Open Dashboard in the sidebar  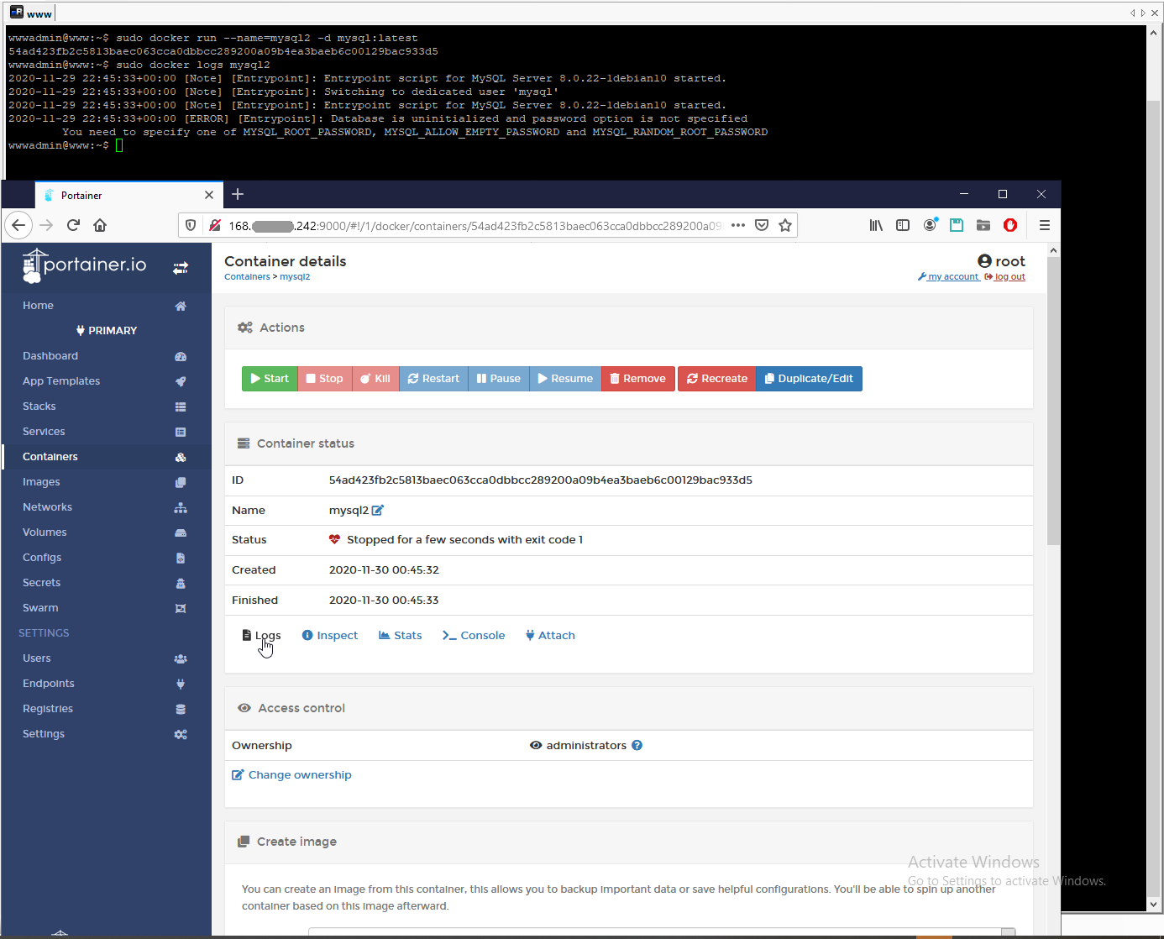(x=50, y=356)
